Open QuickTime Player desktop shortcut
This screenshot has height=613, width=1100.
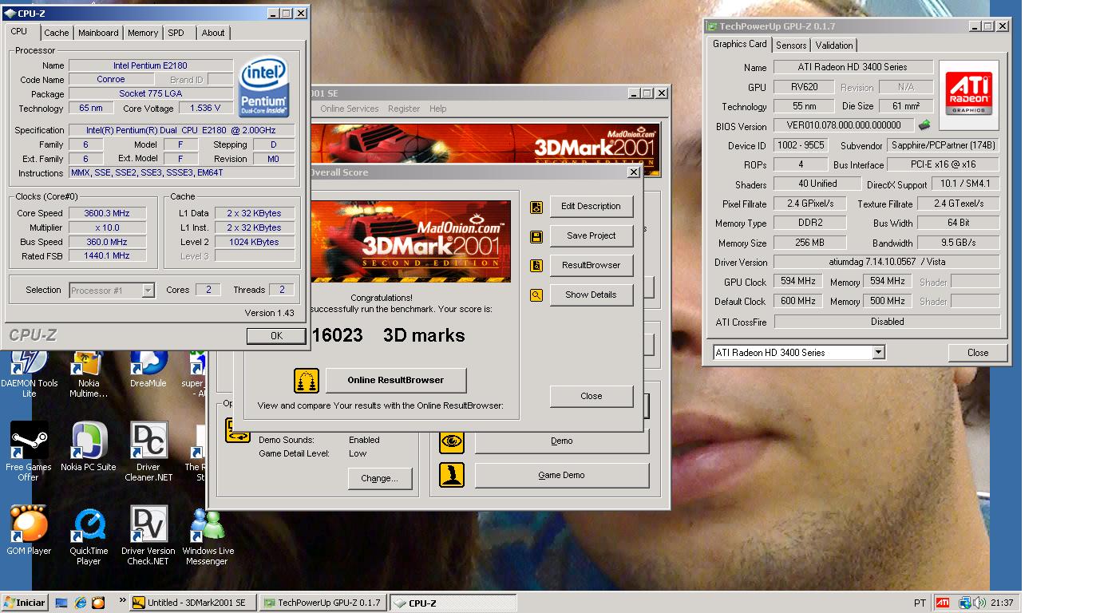89,536
